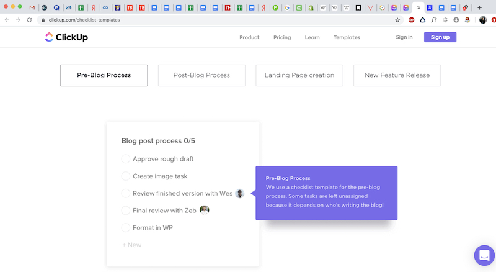Go forward in browser history

coord(18,20)
